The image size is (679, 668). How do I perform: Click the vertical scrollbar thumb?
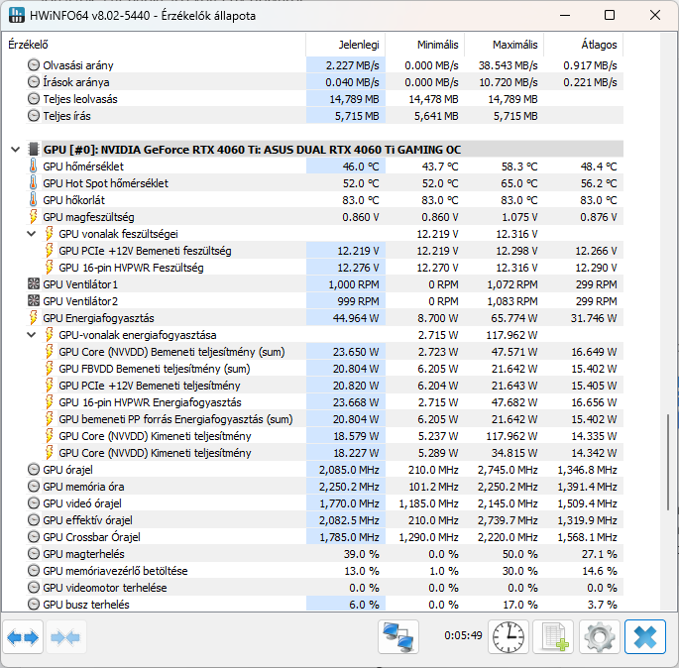tap(668, 463)
